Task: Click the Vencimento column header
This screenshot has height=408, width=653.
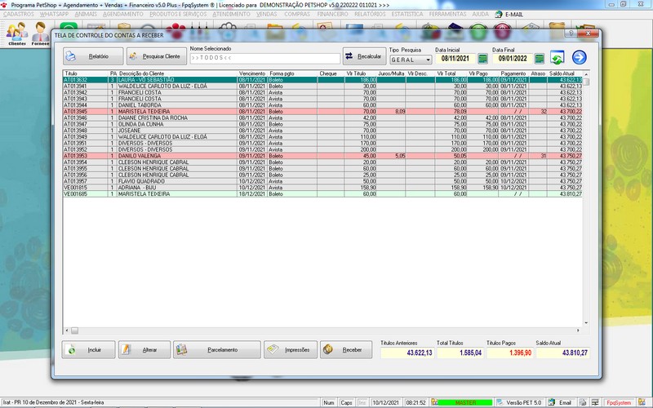Action: tap(251, 73)
